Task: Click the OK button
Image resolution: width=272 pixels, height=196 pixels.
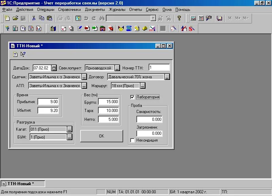Action: click(x=102, y=136)
